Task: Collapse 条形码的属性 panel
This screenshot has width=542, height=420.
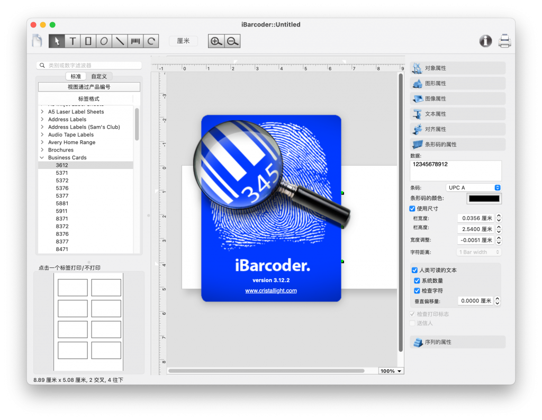Action: point(458,144)
